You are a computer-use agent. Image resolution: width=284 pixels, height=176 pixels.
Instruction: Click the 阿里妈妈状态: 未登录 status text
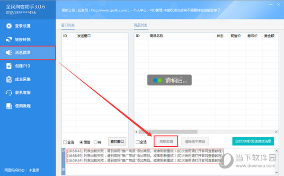coord(22,170)
